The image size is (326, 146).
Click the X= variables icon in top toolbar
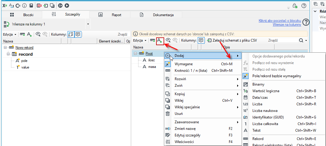click(x=4, y=6)
